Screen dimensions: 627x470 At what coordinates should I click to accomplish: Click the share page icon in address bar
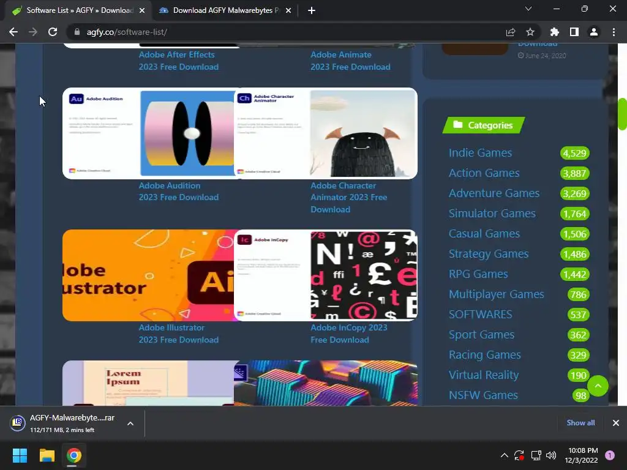point(510,32)
